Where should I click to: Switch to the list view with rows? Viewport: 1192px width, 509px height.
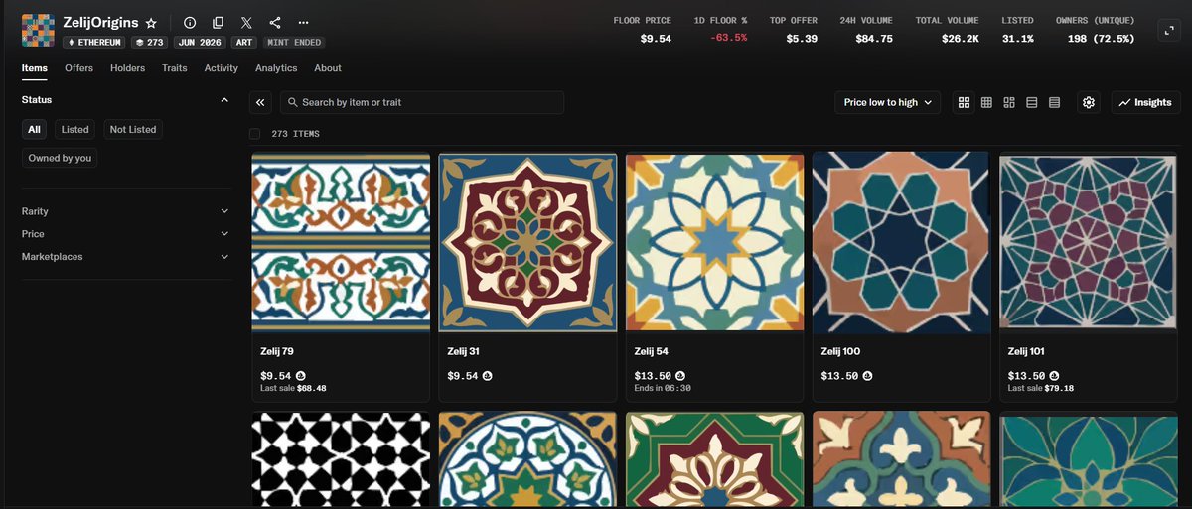1032,102
